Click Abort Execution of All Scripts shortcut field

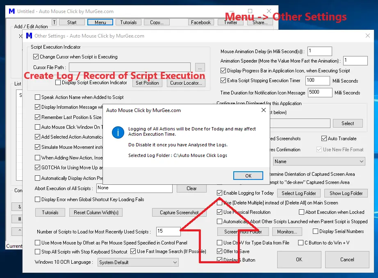[x=134, y=188]
